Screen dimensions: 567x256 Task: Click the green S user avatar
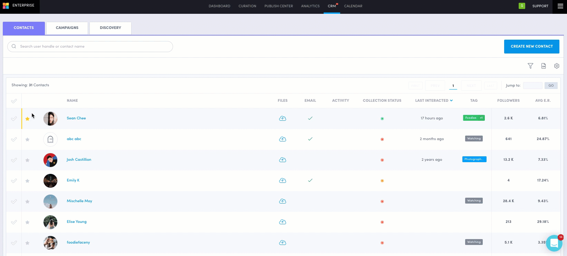pyautogui.click(x=522, y=6)
